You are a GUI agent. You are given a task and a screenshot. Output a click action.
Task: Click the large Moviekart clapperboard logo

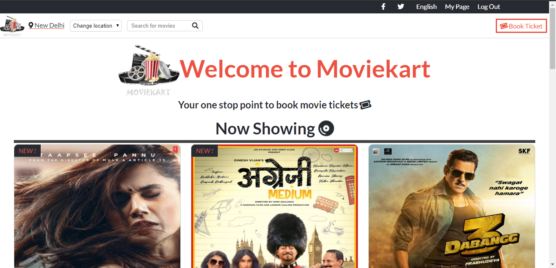(149, 70)
